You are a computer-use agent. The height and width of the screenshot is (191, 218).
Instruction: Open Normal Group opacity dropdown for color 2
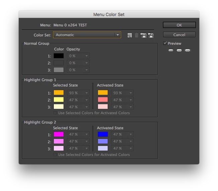pyautogui.click(x=78, y=63)
